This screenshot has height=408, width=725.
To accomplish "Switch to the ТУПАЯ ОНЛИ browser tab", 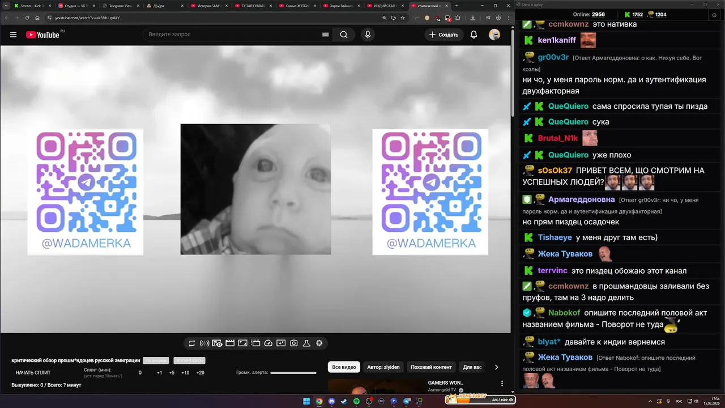I will coord(252,6).
